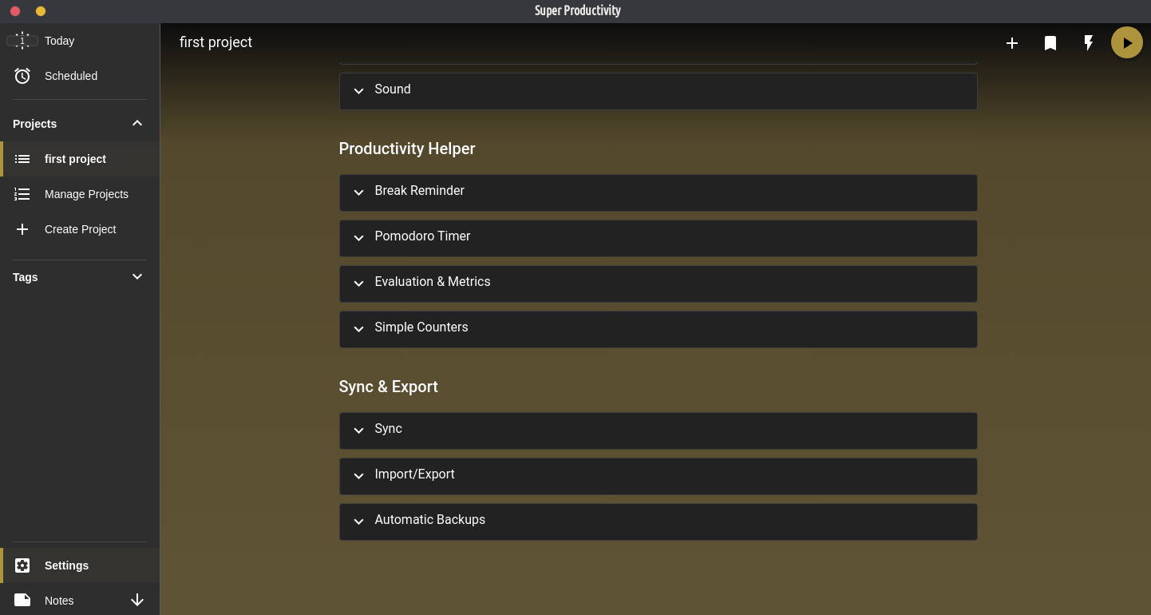Click the Import/Export label
The width and height of the screenshot is (1151, 615).
(x=414, y=474)
